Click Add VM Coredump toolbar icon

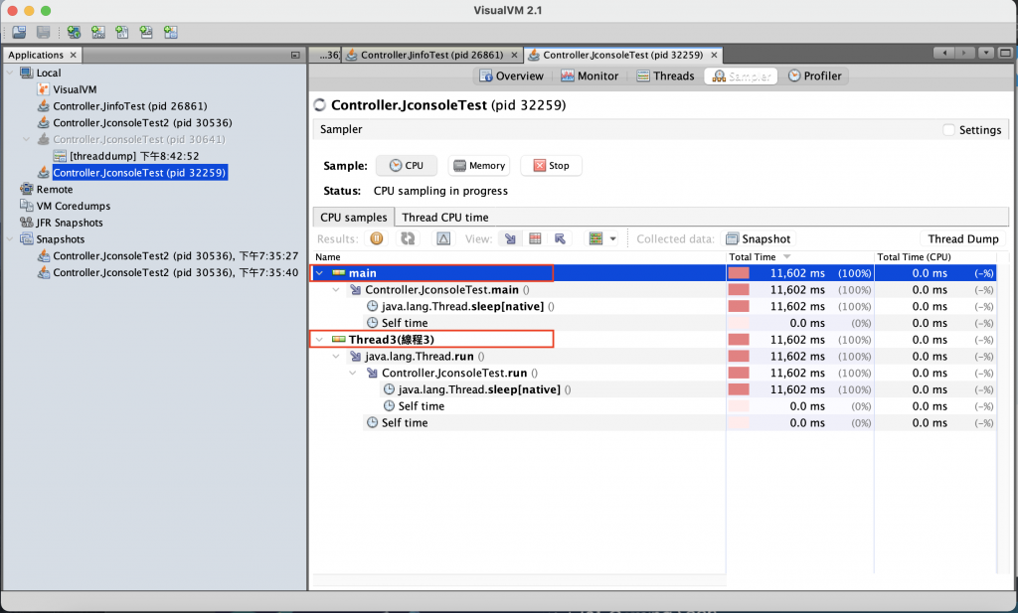tap(122, 32)
